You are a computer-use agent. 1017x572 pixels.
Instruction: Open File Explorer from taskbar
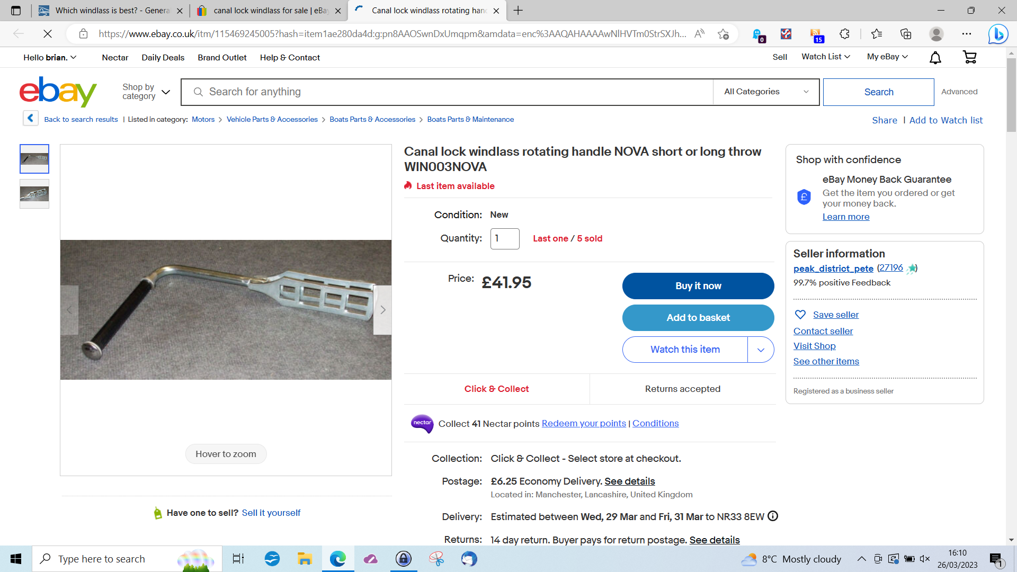[305, 559]
